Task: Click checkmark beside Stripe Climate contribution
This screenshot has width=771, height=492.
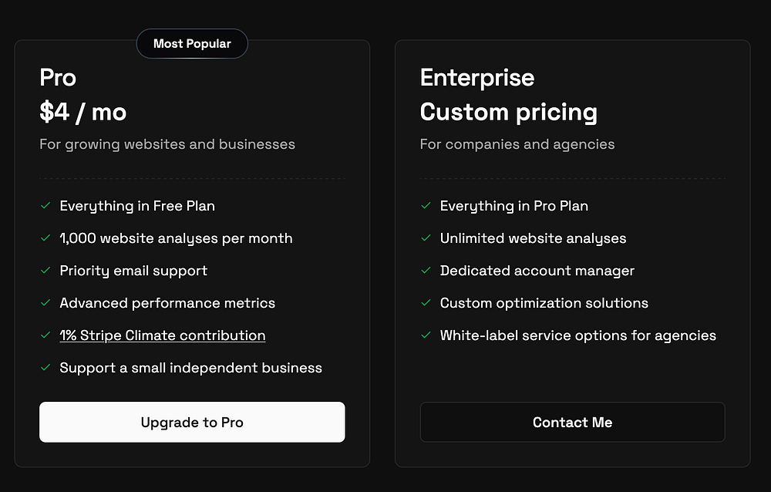Action: [45, 335]
